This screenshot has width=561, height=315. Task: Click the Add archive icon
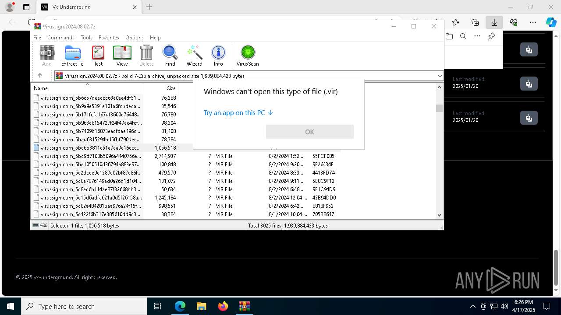point(47,56)
